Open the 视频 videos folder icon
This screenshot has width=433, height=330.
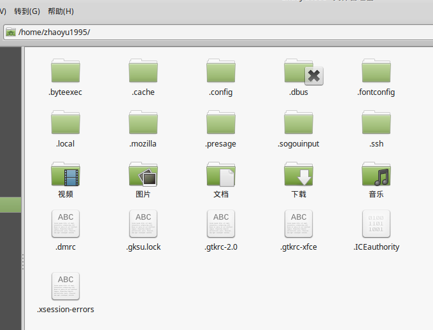pyautogui.click(x=66, y=174)
